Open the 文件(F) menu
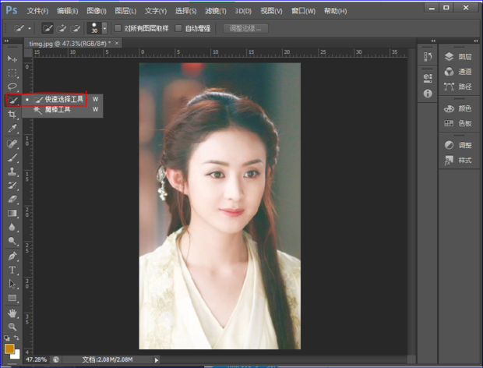 coord(37,11)
